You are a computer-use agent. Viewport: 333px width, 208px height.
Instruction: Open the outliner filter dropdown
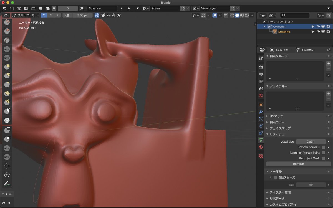point(321,16)
